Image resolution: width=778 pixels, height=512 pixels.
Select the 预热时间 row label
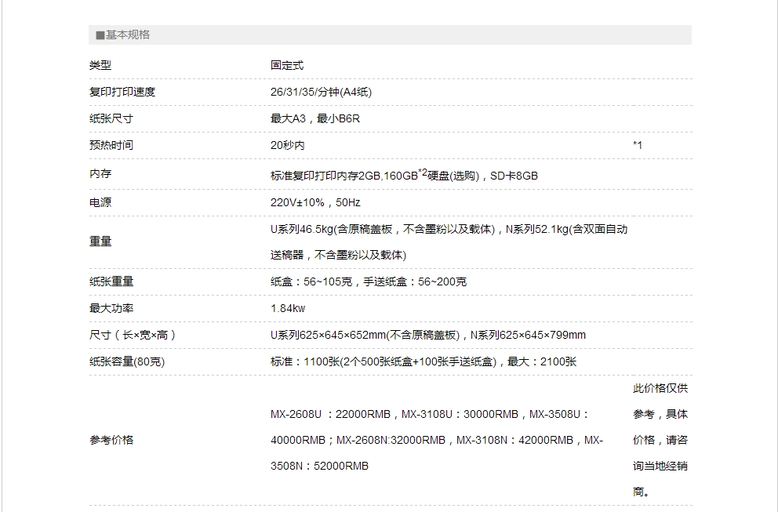(111, 145)
